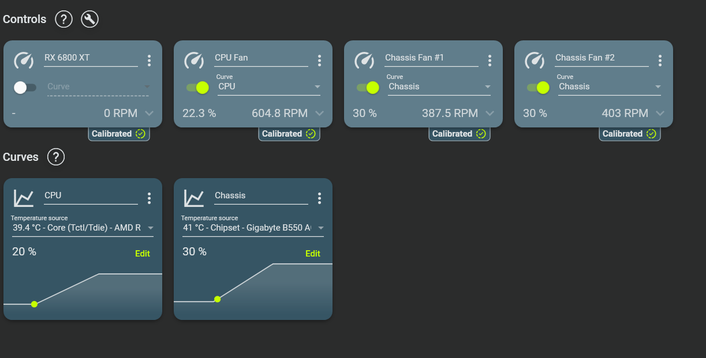Expand the chevron next to 387.5 RPM
This screenshot has height=358, width=706.
pos(490,113)
